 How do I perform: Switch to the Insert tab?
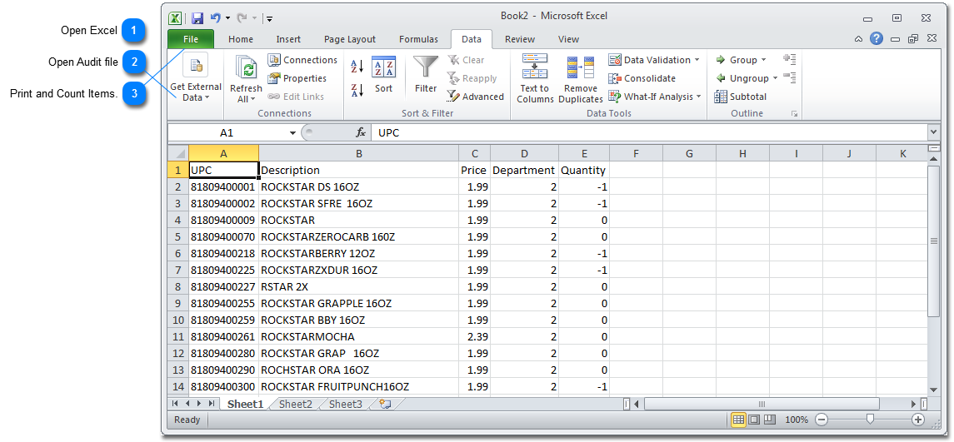(x=288, y=39)
